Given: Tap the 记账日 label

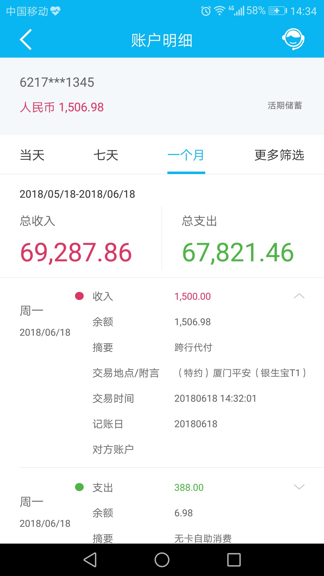Looking at the screenshot, I should click(x=108, y=424).
